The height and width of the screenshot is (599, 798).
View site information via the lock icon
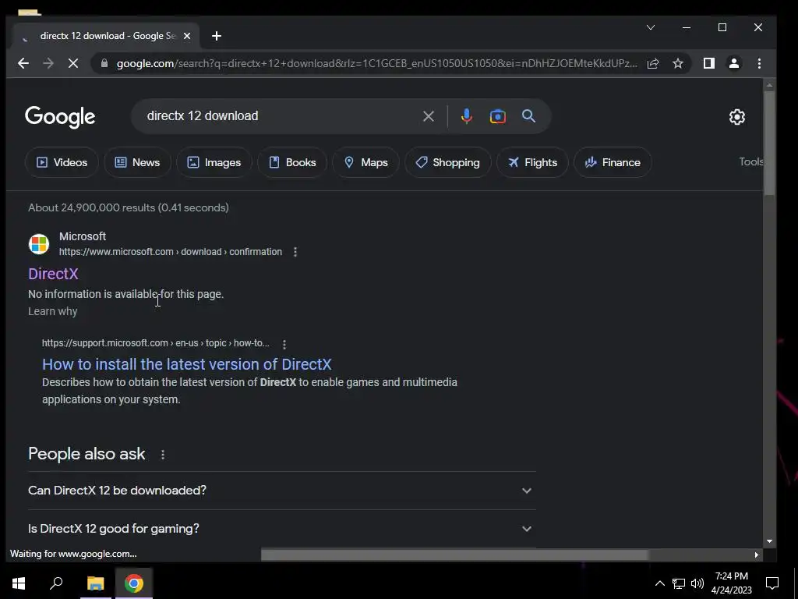pos(104,63)
